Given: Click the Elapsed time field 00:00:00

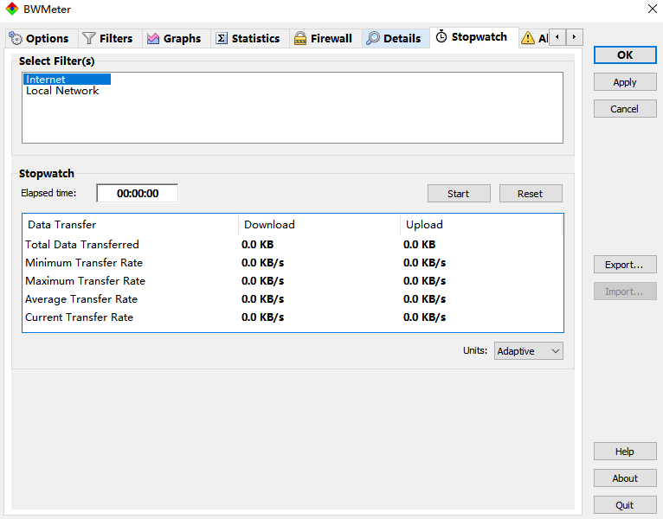Looking at the screenshot, I should tap(138, 193).
